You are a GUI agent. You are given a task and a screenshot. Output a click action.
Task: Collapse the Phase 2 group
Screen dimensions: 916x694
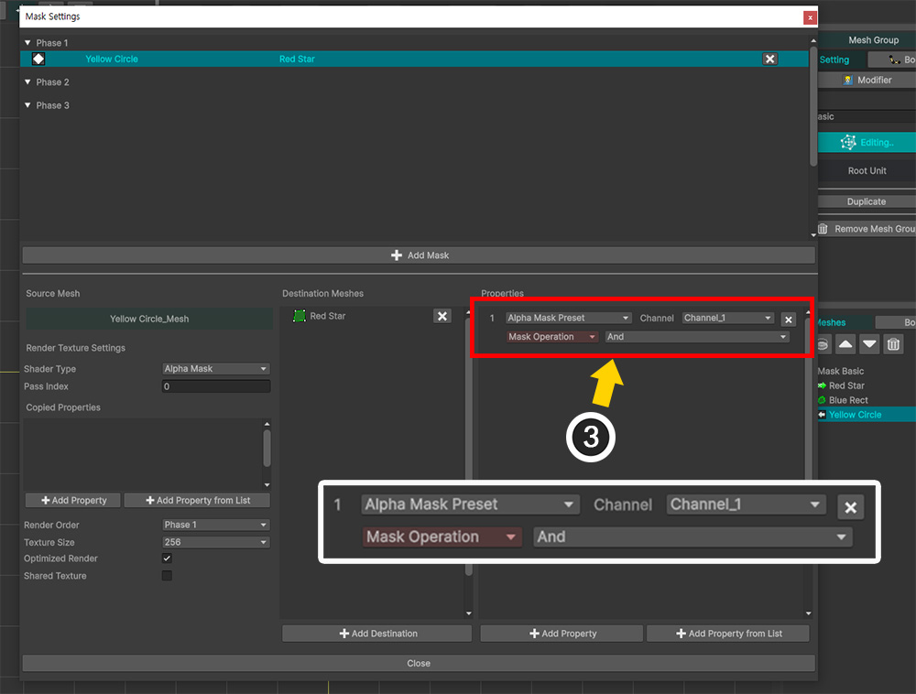27,82
